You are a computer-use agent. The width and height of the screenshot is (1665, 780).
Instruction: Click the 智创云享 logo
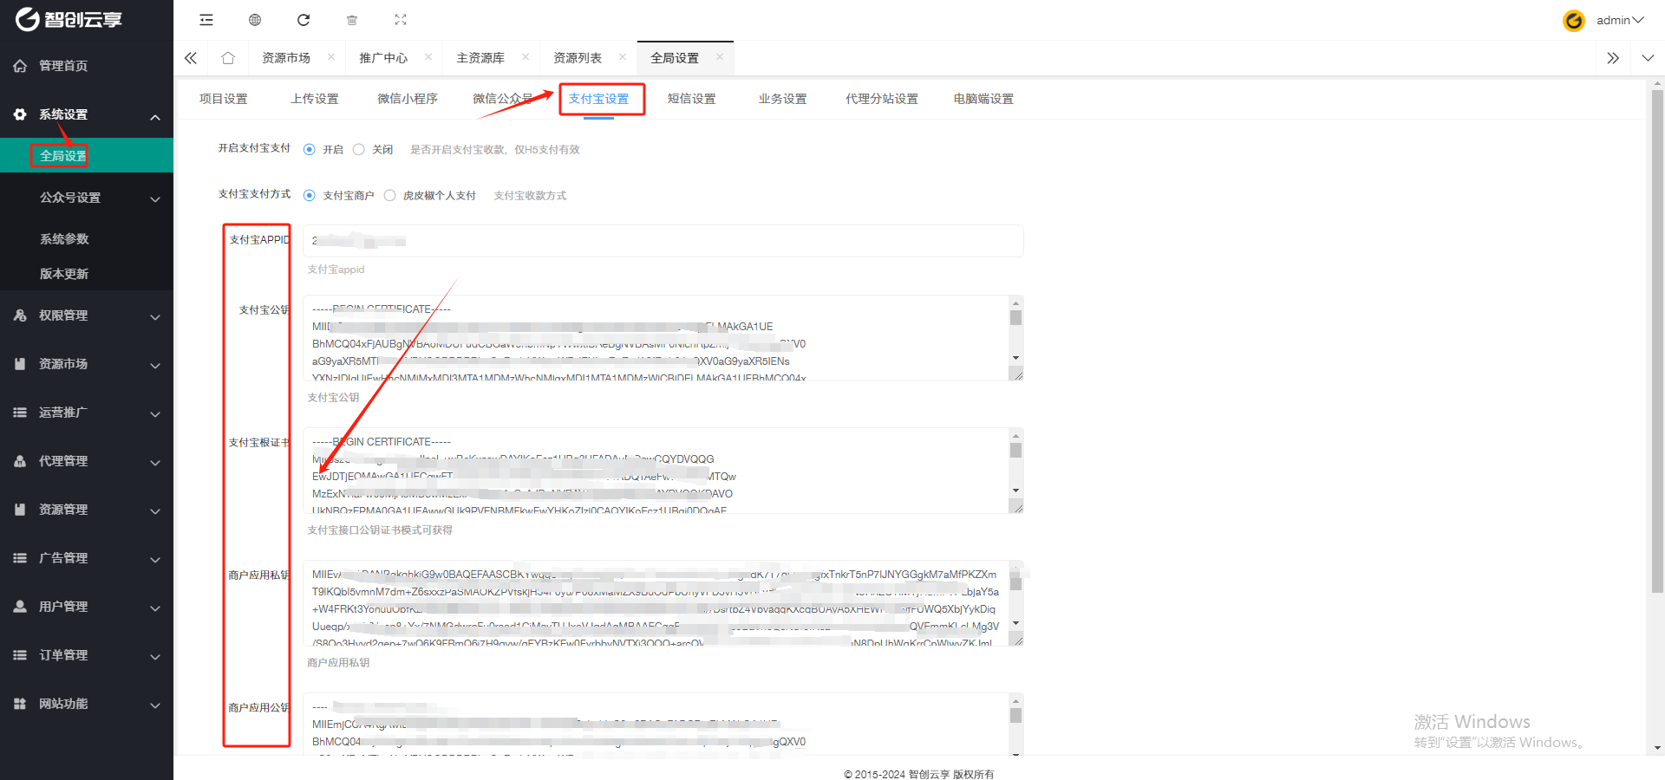point(69,19)
